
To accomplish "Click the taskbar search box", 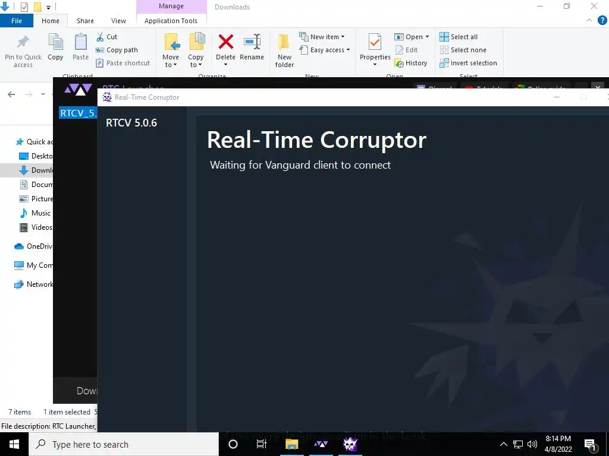I will tap(124, 444).
